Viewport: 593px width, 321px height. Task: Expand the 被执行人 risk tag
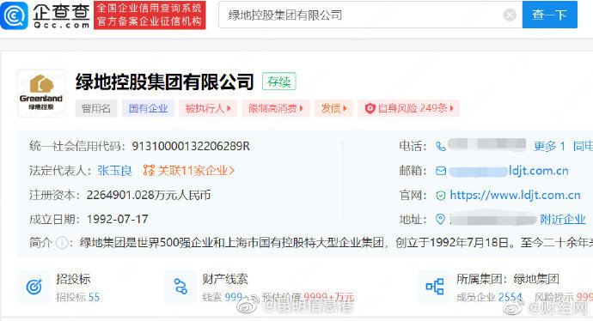(208, 109)
